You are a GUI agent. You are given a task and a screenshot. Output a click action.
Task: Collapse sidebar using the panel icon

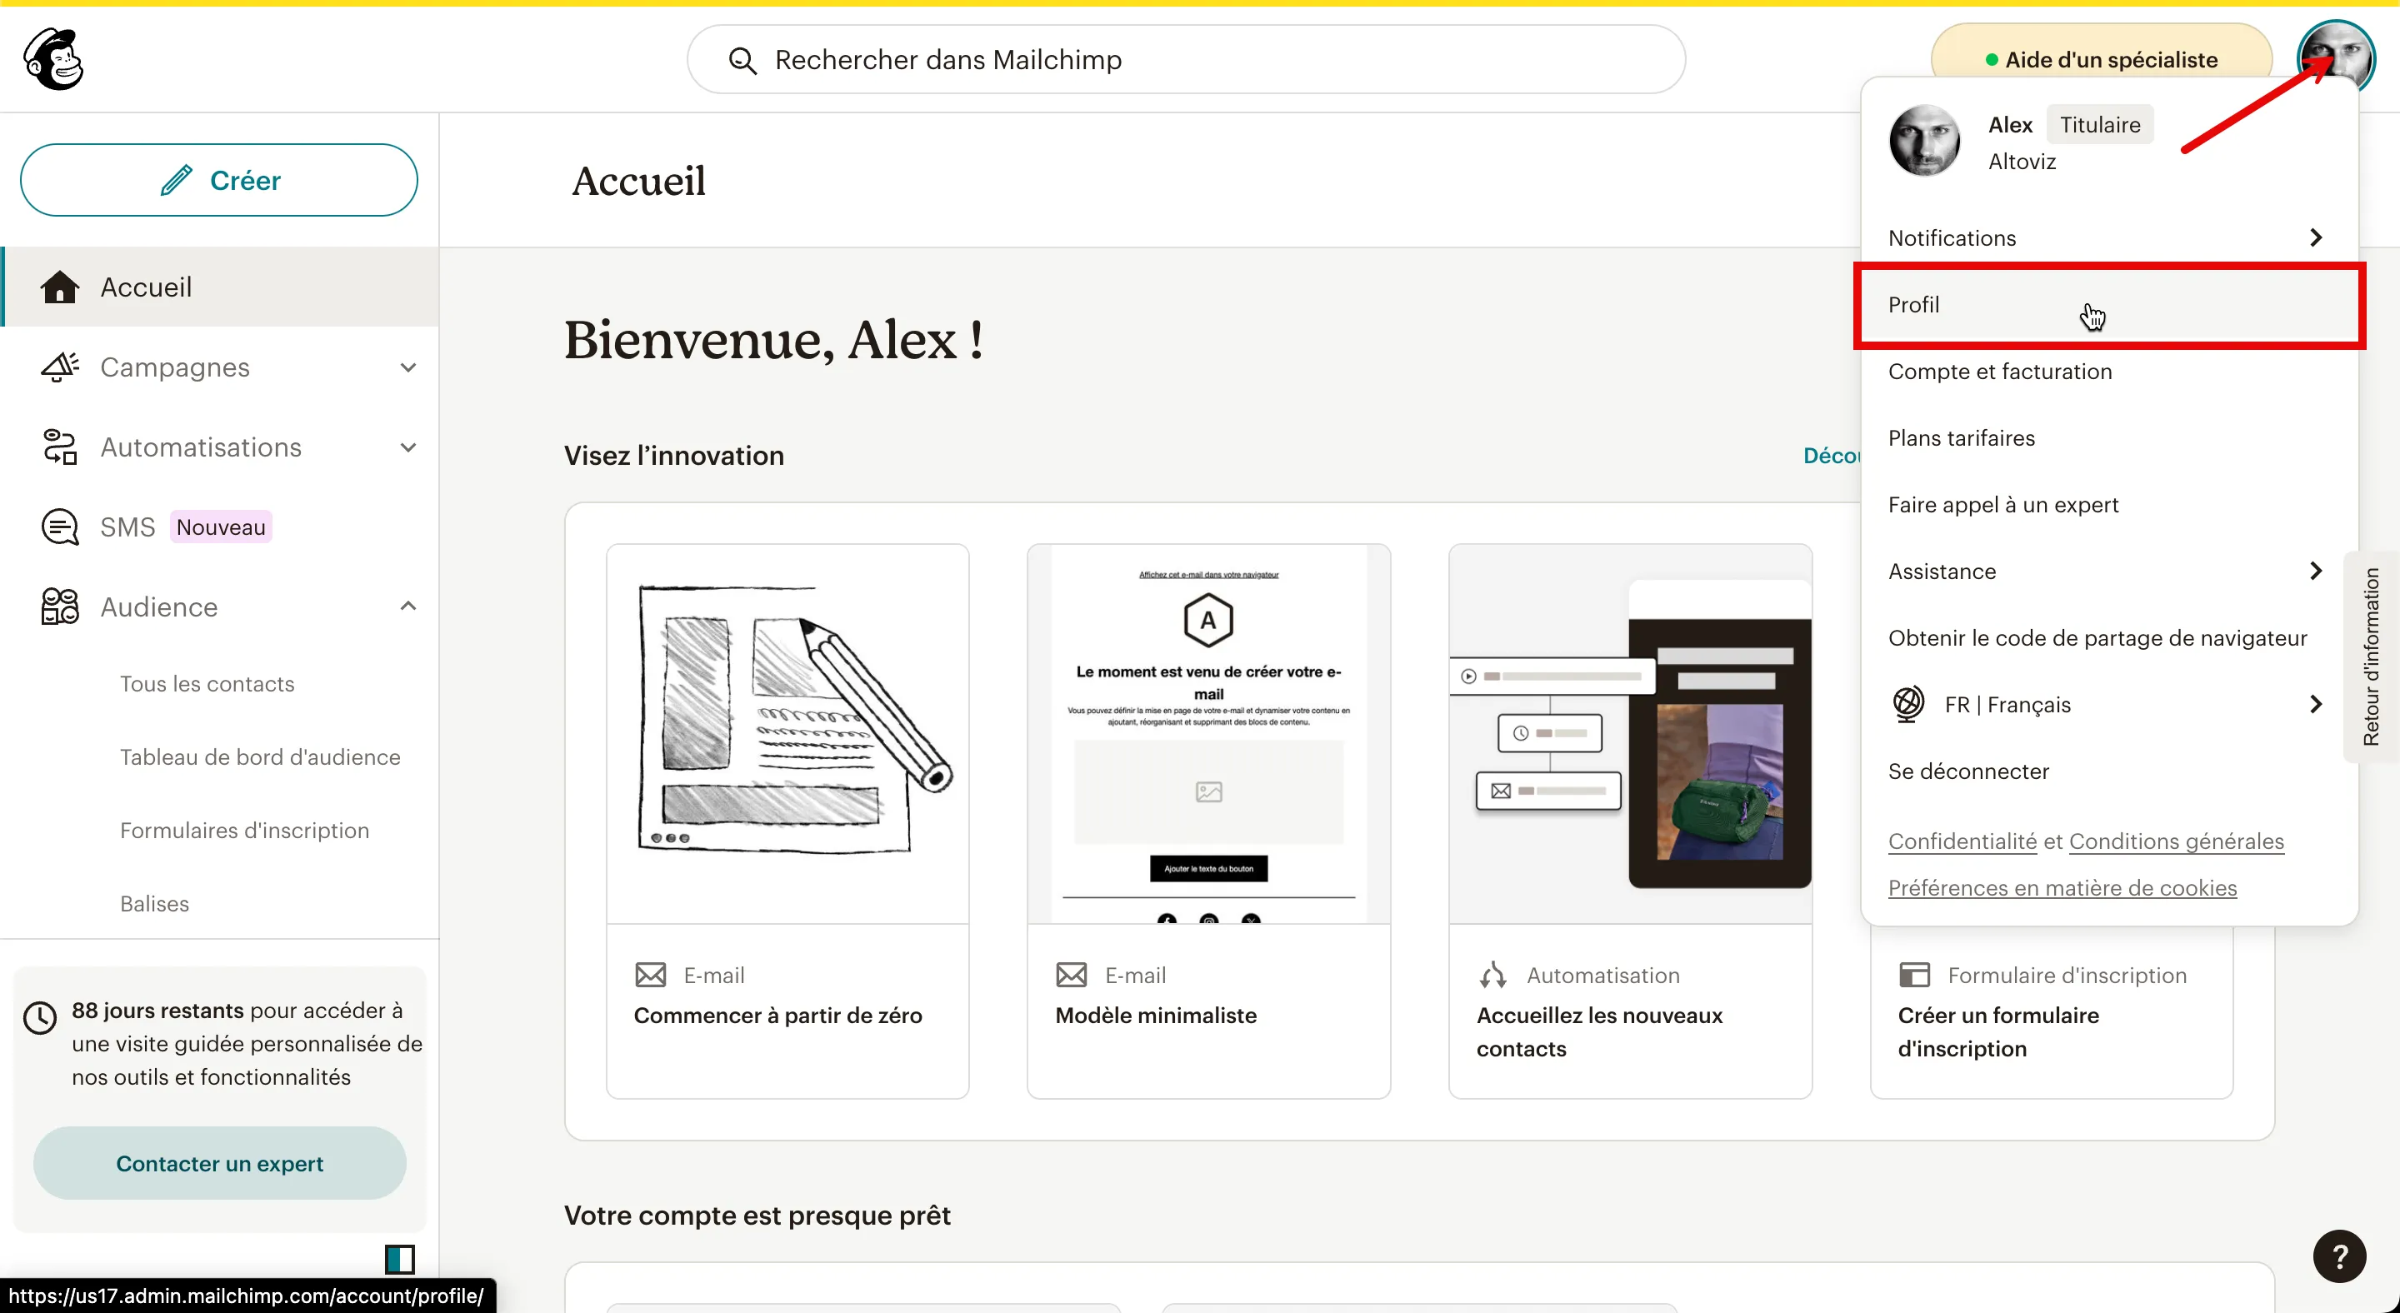point(400,1259)
